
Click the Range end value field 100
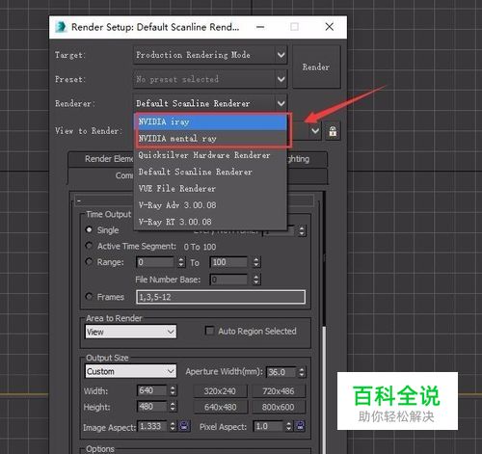(228, 262)
